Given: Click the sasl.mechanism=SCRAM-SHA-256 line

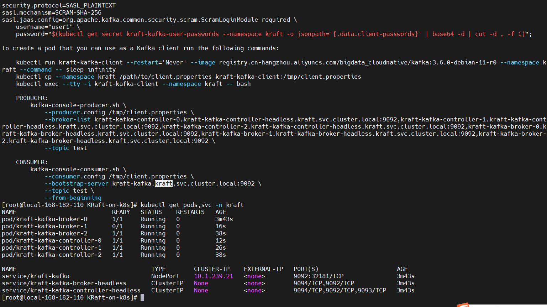Looking at the screenshot, I should tap(52, 13).
